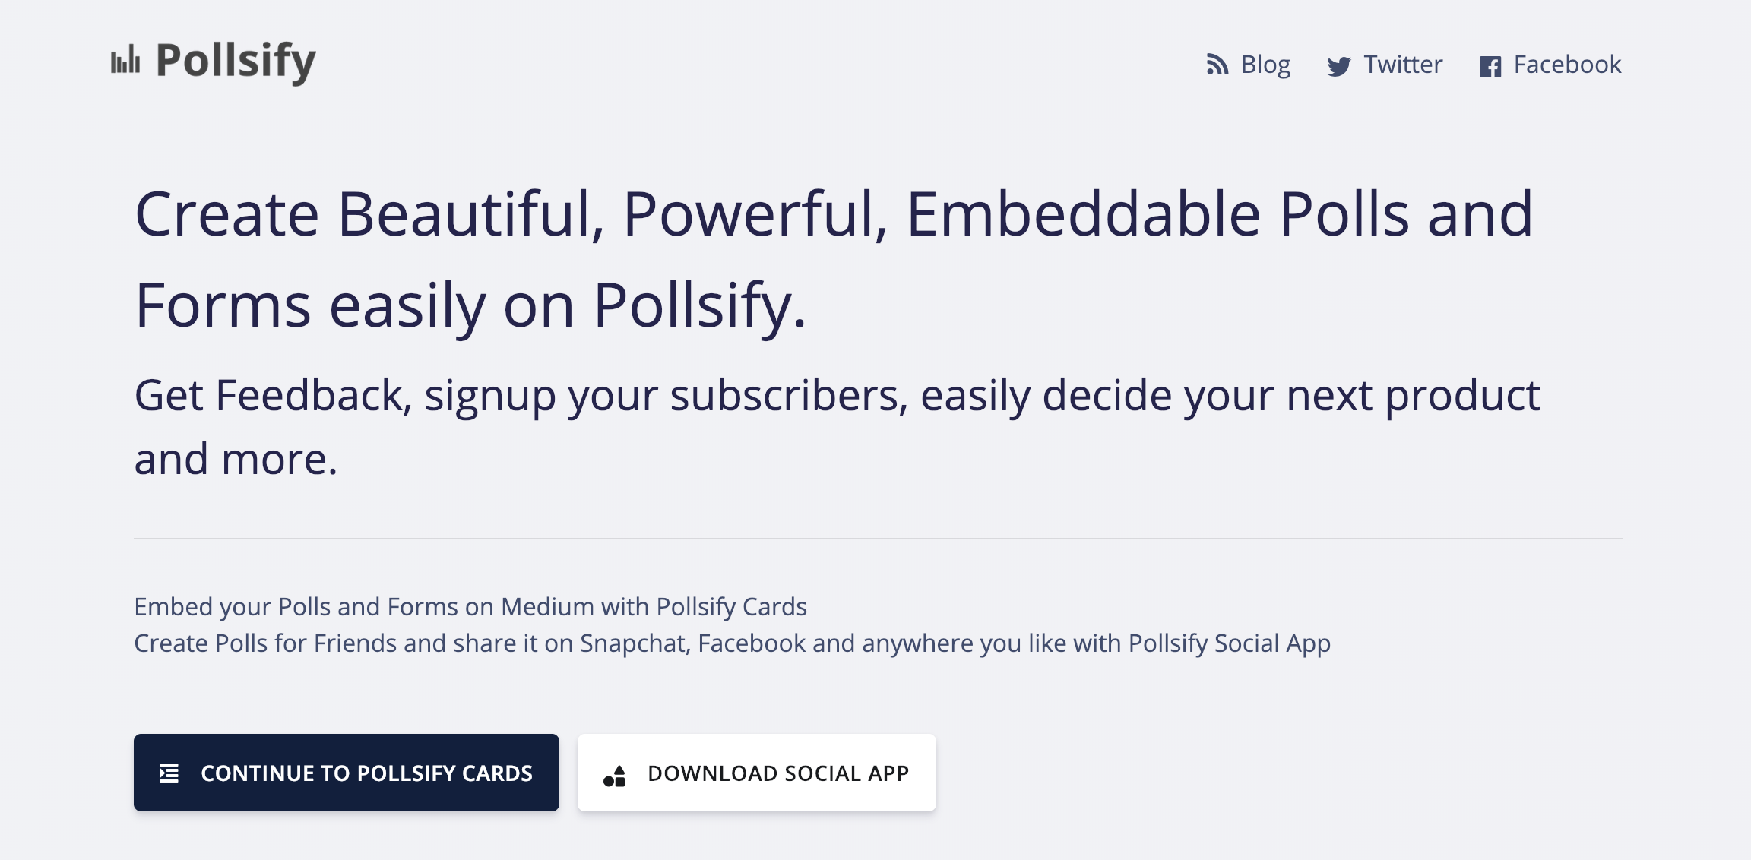Image resolution: width=1751 pixels, height=860 pixels.
Task: Open the Blog from the top navigation
Action: tap(1265, 65)
